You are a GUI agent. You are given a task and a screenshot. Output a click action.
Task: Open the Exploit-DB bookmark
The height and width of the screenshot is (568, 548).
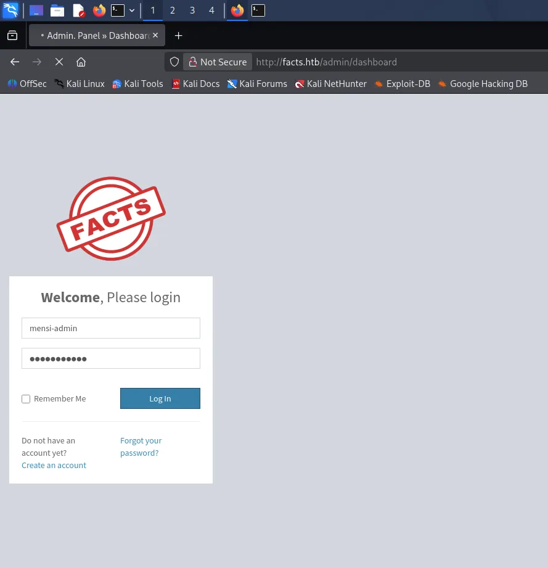tap(402, 84)
